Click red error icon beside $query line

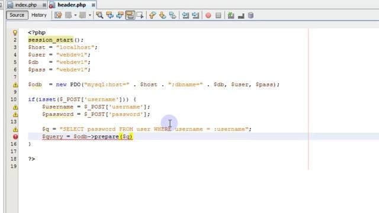click(15, 137)
